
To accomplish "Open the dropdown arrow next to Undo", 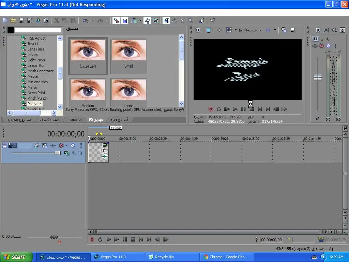I will coord(92,20).
